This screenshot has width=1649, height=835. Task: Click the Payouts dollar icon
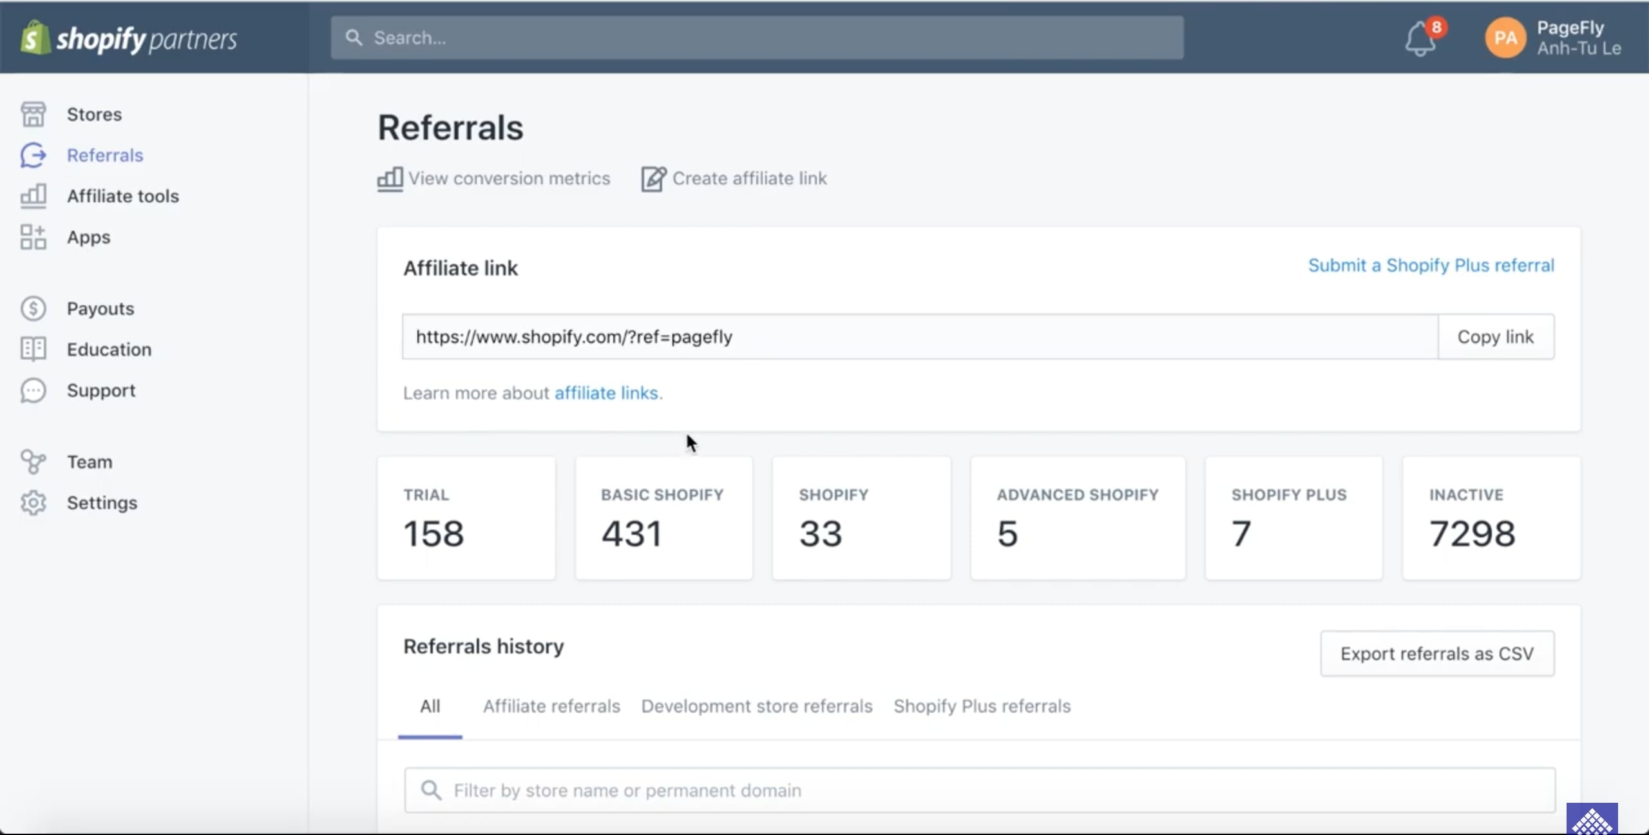33,309
